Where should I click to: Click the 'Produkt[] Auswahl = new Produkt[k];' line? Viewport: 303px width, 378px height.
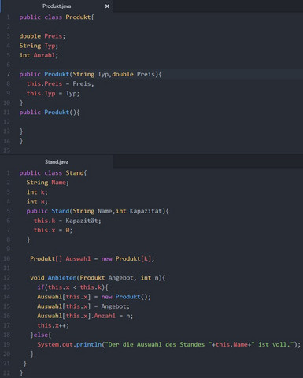(x=92, y=258)
